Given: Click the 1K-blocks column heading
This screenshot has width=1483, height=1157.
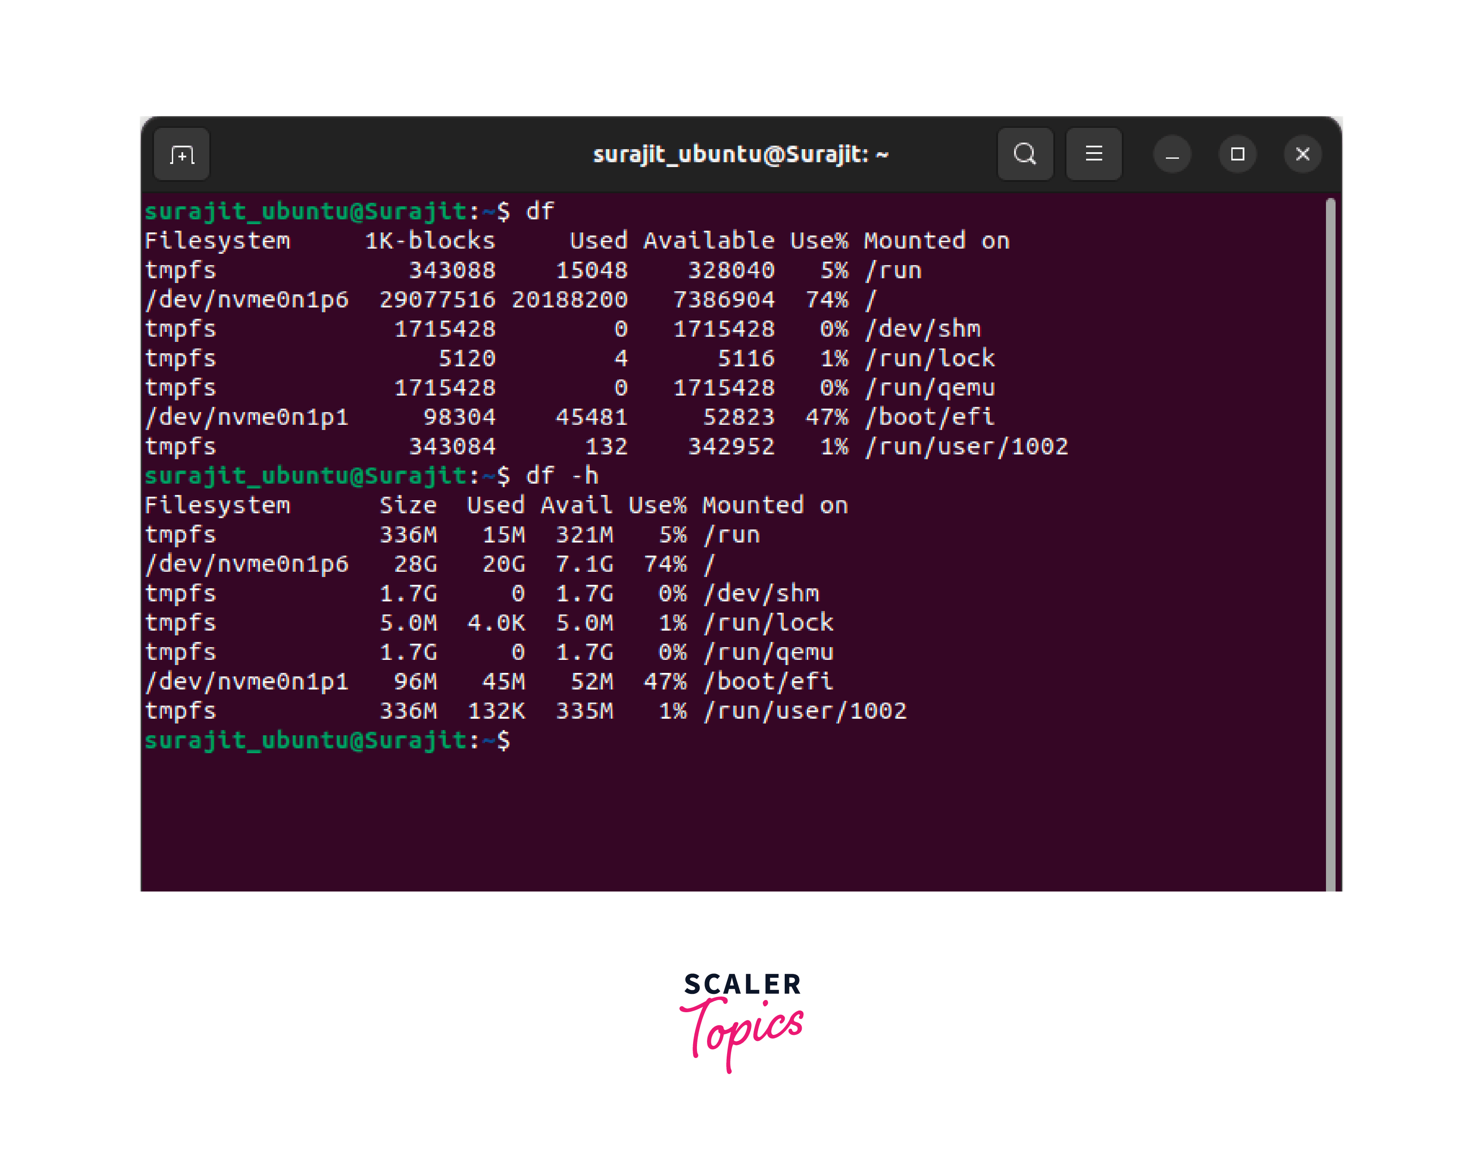Looking at the screenshot, I should coord(430,240).
